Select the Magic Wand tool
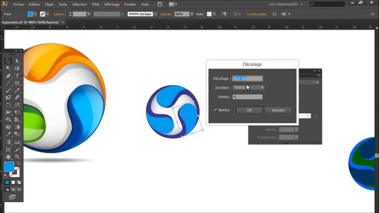Screen dimensions: 379x213 8,69
